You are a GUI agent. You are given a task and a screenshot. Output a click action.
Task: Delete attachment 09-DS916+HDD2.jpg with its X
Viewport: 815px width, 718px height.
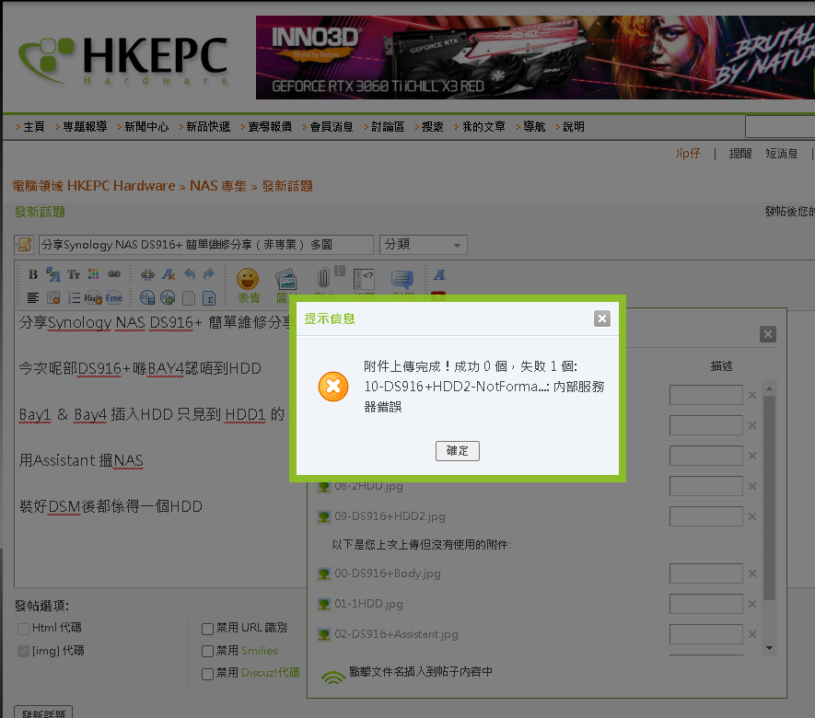751,516
